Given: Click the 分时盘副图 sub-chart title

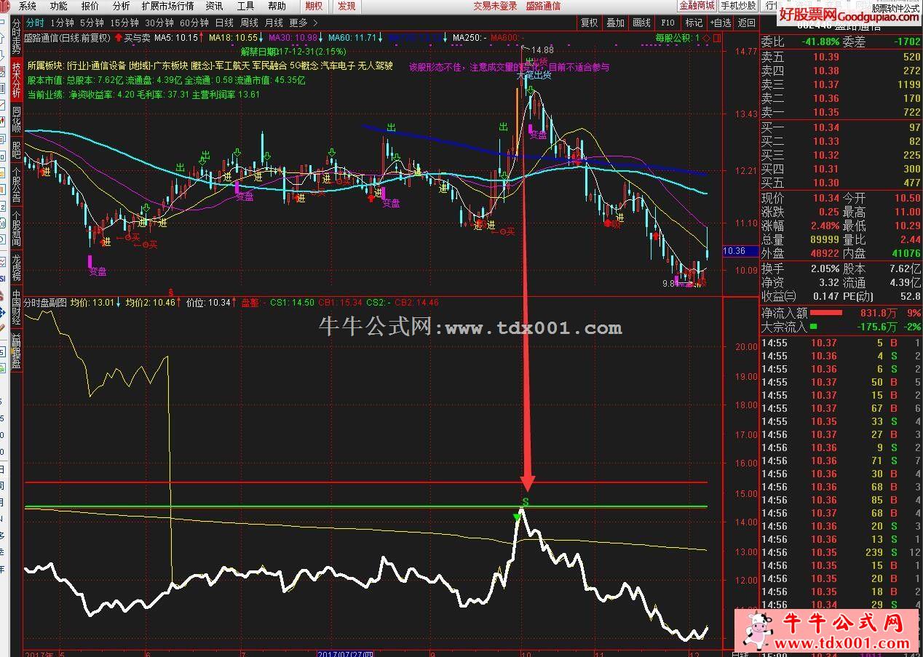Looking at the screenshot, I should 45,302.
